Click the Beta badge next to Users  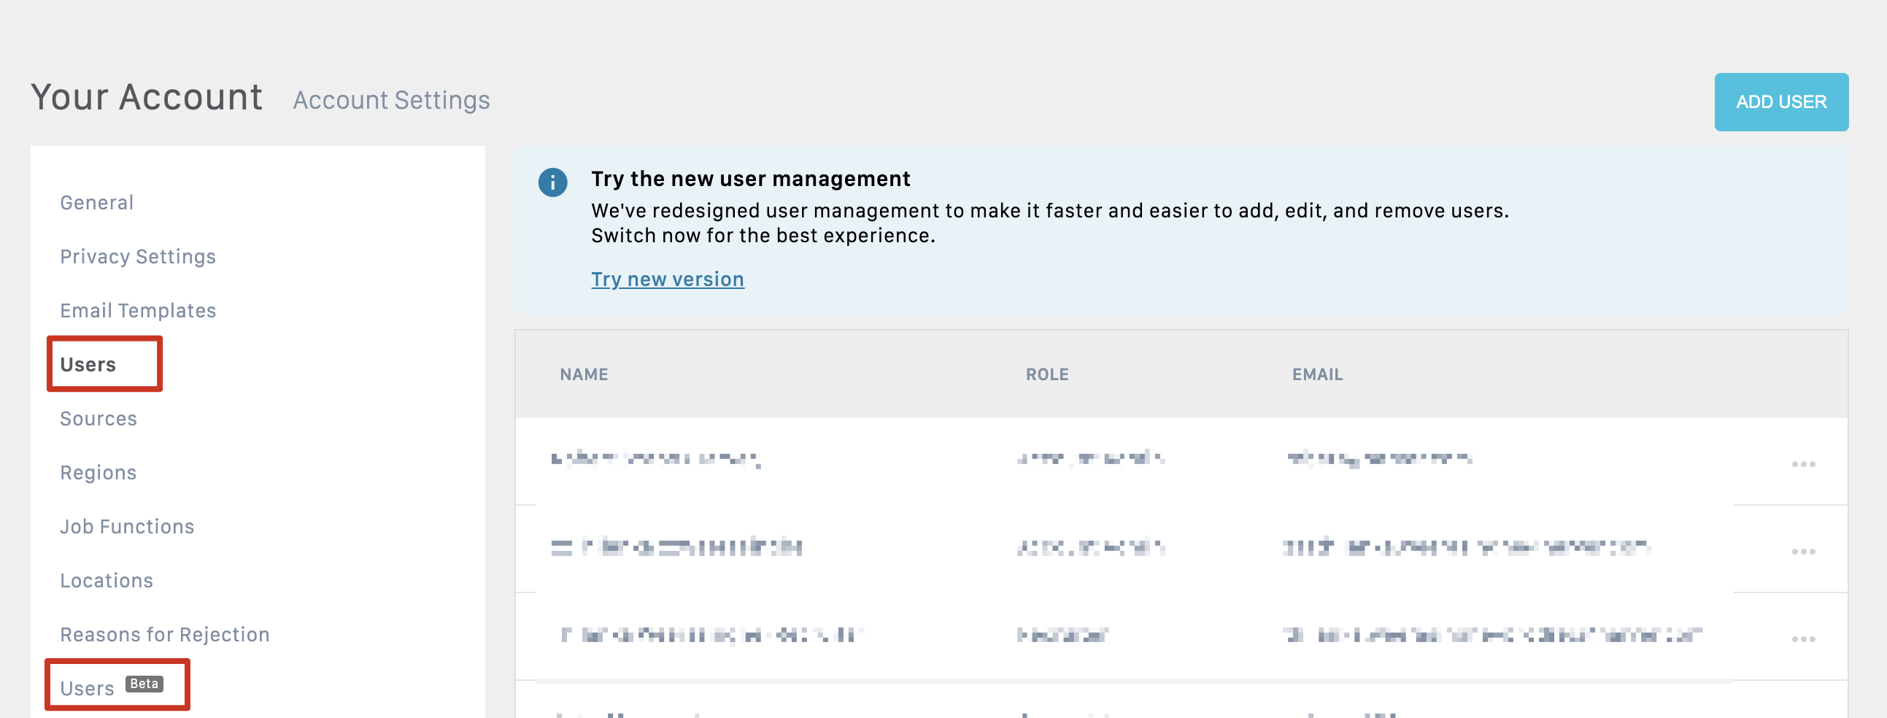tap(144, 684)
